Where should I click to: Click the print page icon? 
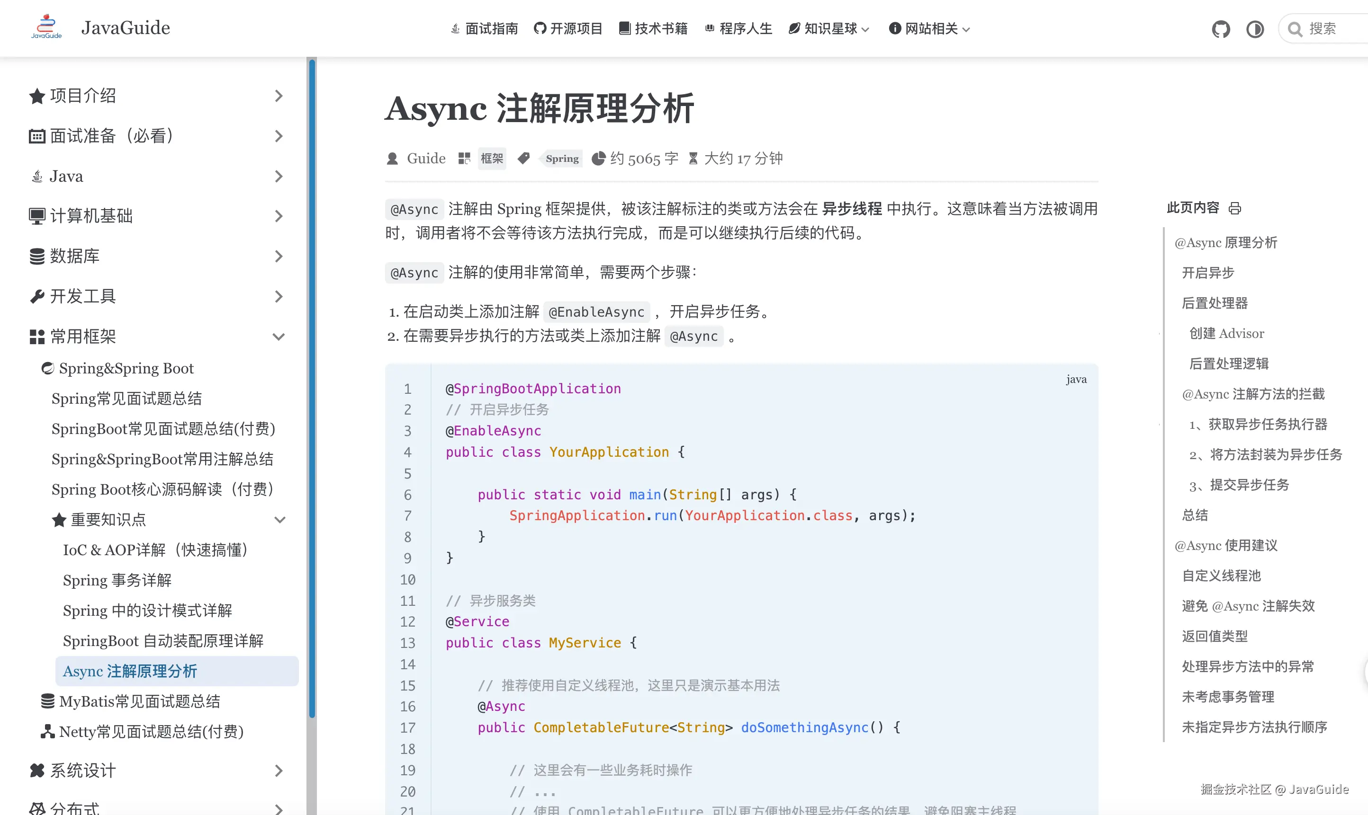(1235, 208)
